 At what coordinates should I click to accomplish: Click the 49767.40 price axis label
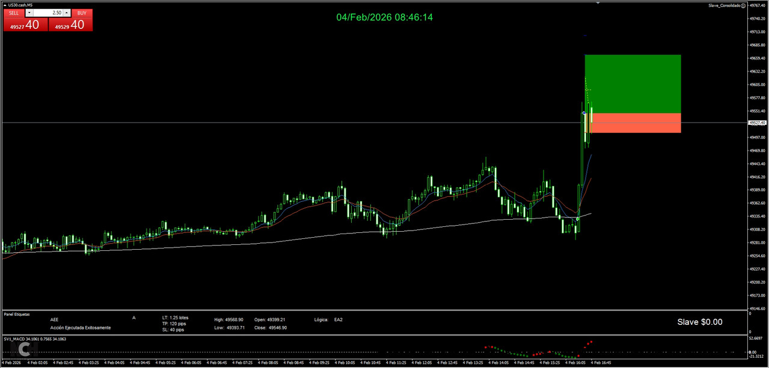pos(757,5)
